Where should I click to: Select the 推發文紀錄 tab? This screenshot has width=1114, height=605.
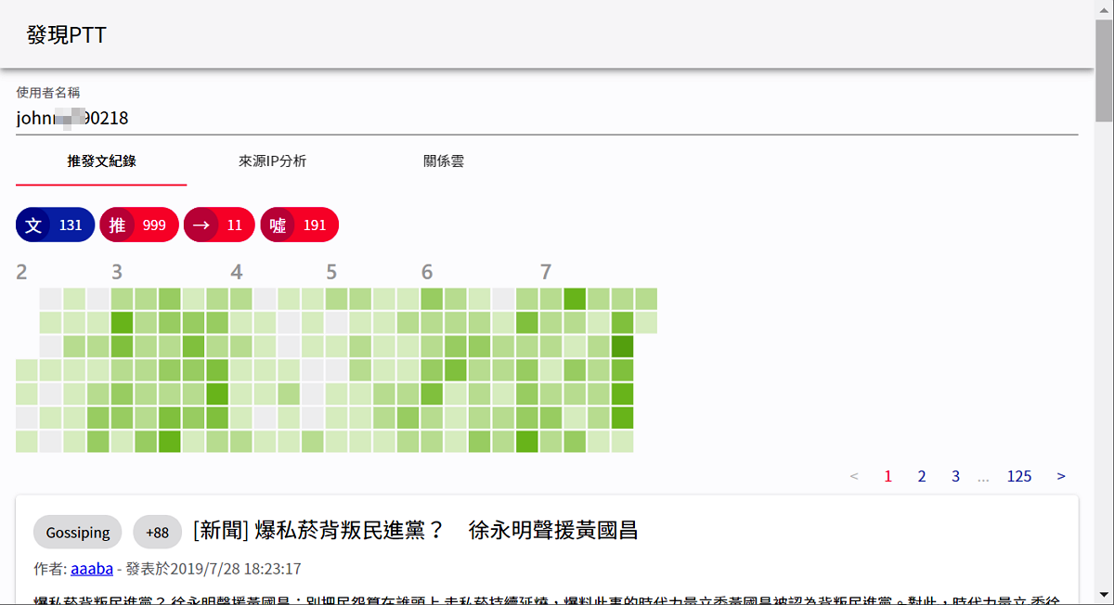tap(101, 161)
